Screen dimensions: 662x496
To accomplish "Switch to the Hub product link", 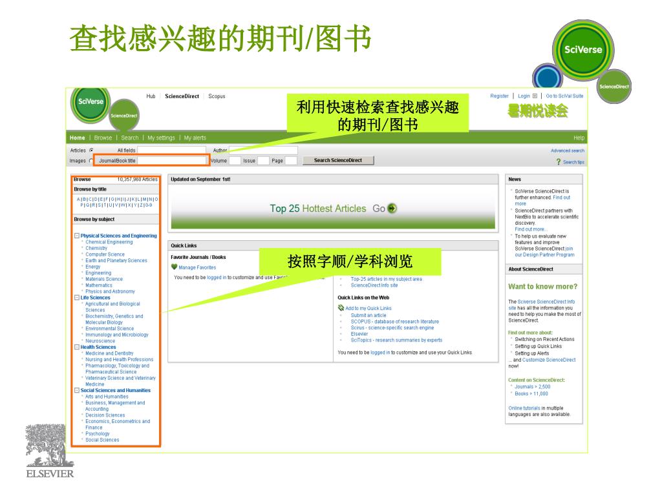I will [x=151, y=96].
